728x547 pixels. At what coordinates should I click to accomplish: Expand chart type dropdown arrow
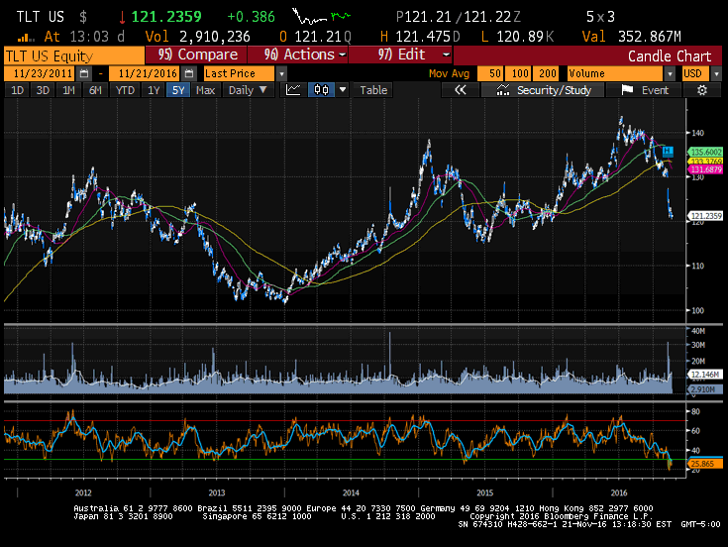[x=343, y=90]
